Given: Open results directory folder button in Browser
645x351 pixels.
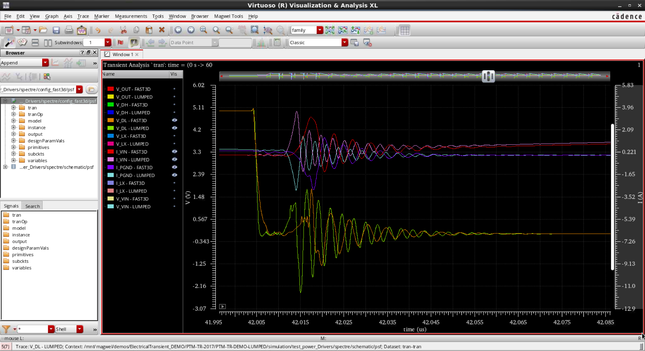Looking at the screenshot, I should [91, 89].
